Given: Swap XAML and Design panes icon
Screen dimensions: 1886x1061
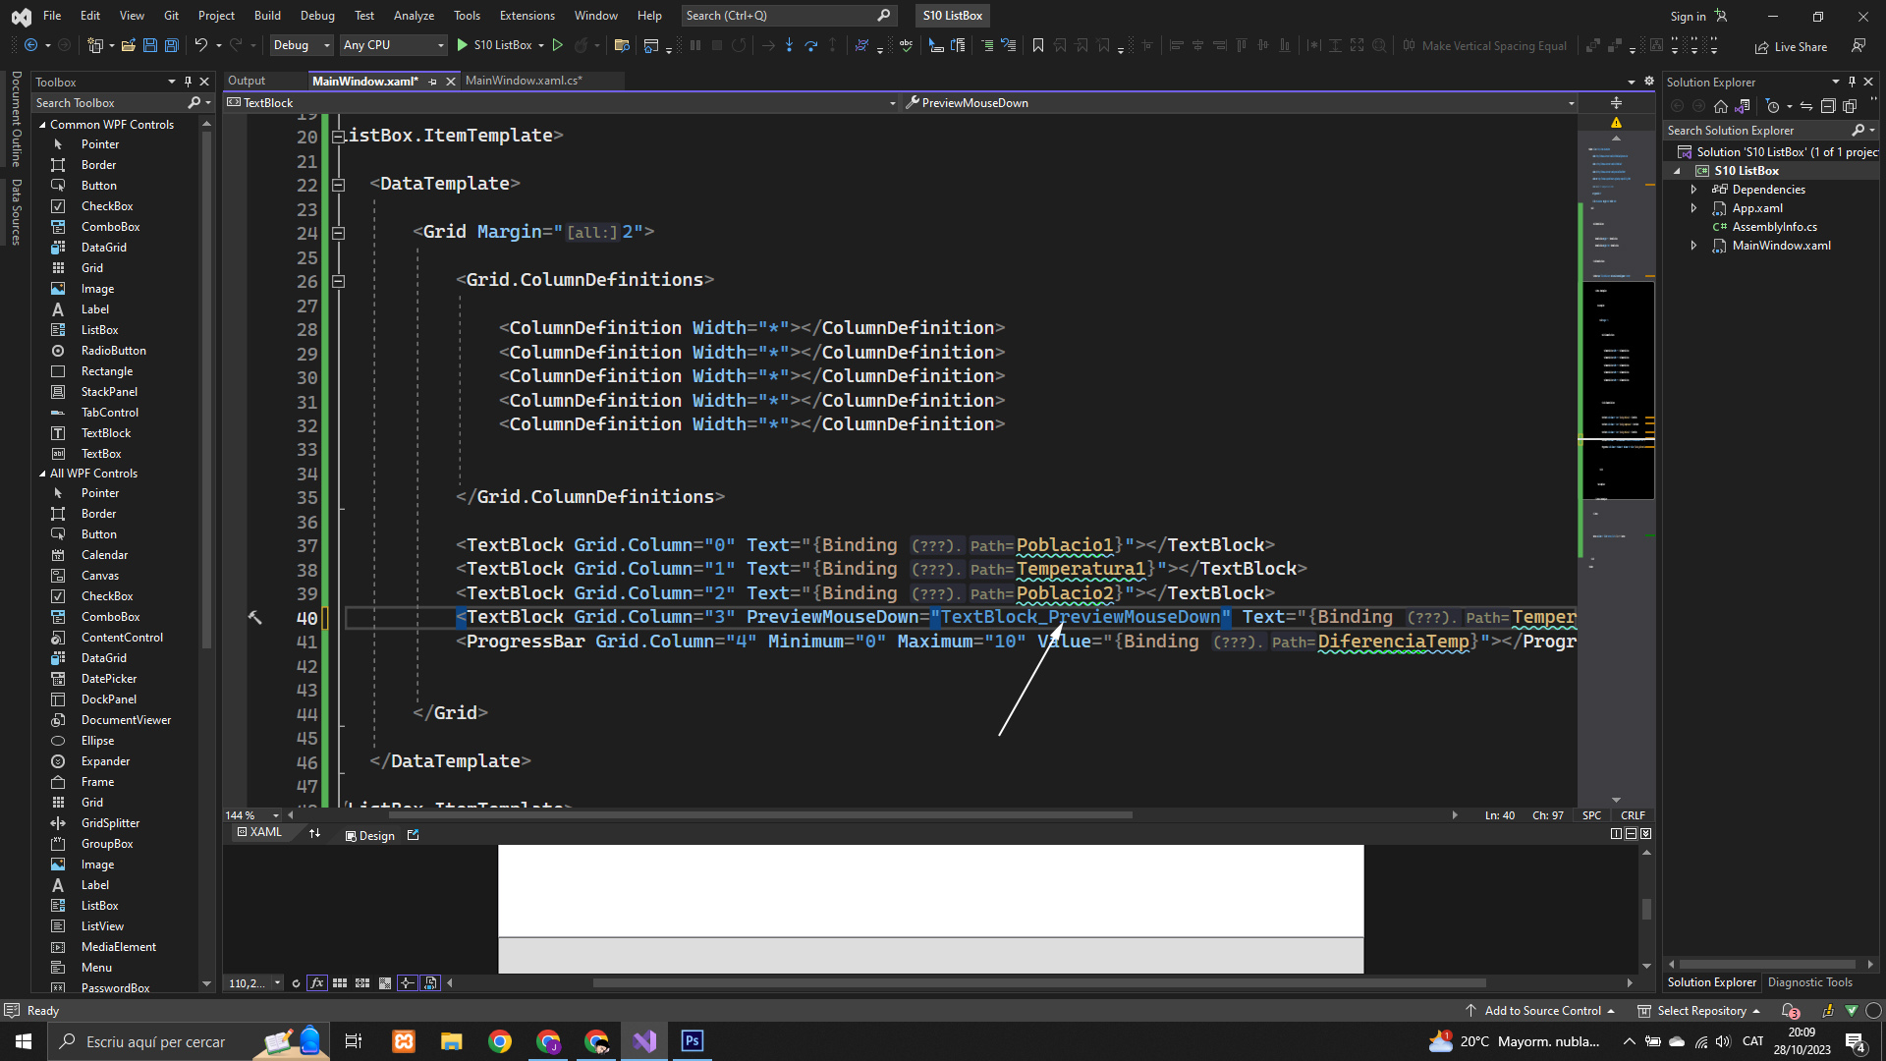Looking at the screenshot, I should (314, 834).
